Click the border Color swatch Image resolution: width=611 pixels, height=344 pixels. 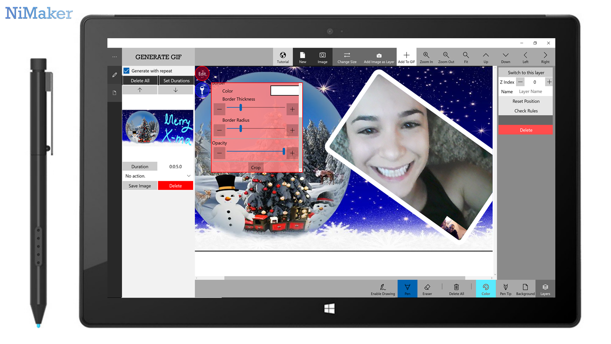click(285, 90)
